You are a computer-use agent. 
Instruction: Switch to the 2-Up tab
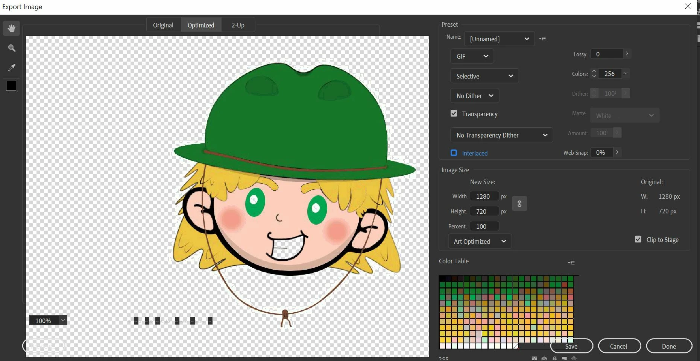click(238, 25)
